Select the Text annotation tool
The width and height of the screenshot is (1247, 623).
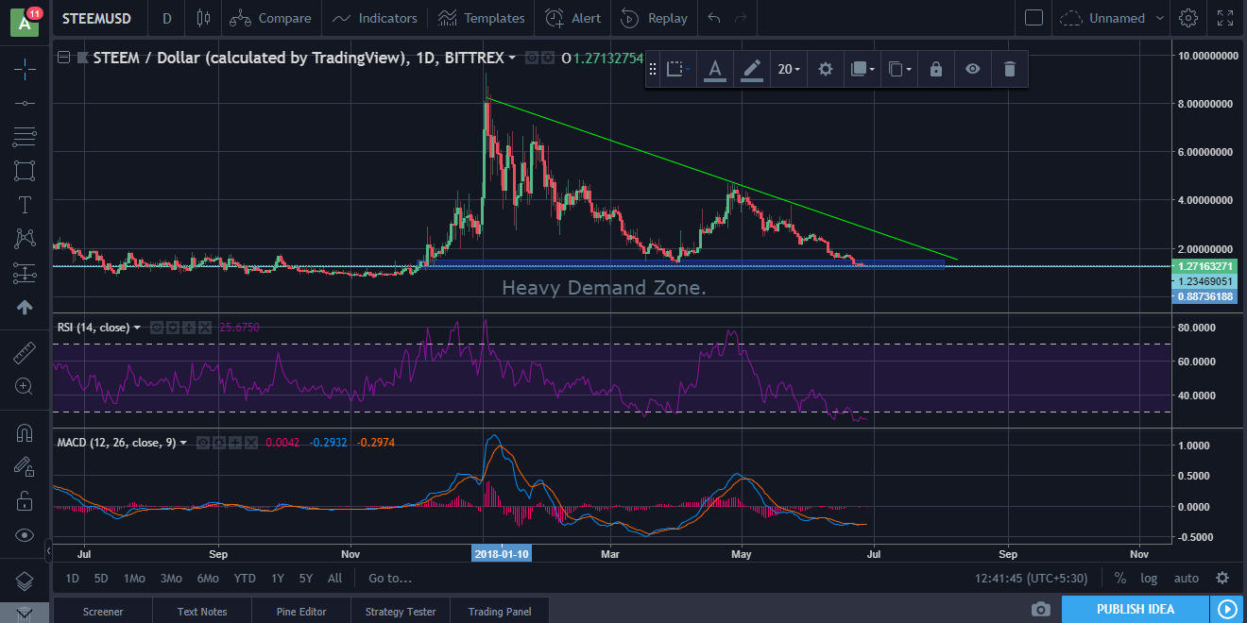point(25,205)
